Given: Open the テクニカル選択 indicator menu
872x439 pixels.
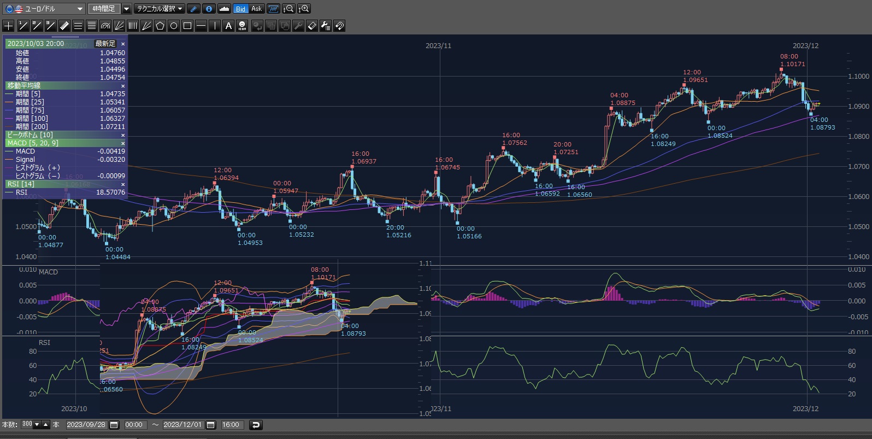Looking at the screenshot, I should (160, 9).
